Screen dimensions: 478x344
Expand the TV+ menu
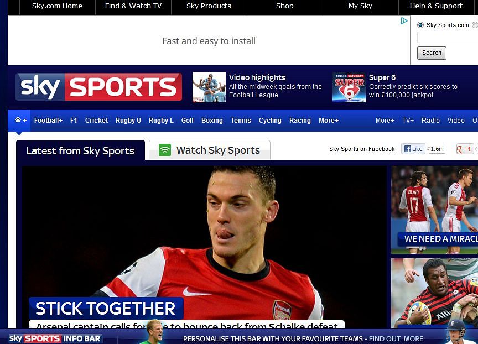[x=408, y=121]
